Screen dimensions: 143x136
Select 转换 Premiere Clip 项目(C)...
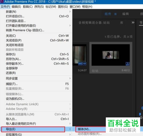point(36,30)
